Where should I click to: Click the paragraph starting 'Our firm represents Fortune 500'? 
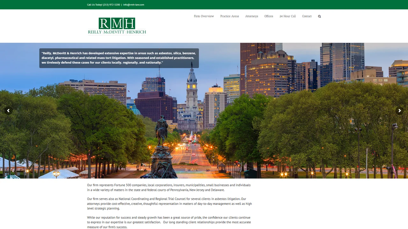[169, 187]
